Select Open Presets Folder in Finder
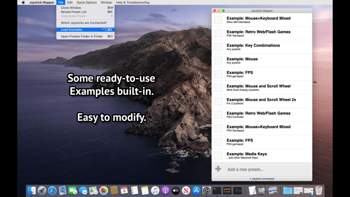The height and width of the screenshot is (197, 350). [82, 36]
